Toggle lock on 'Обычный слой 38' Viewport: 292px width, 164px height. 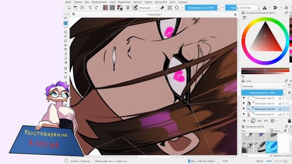pos(280,109)
